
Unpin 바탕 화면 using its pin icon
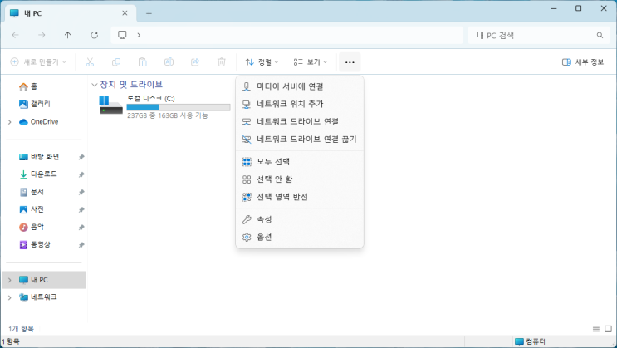coord(81,157)
